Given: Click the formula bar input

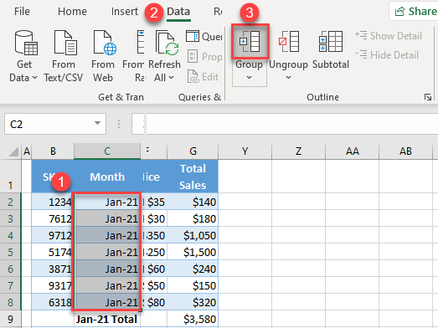Looking at the screenshot, I should pos(291,124).
